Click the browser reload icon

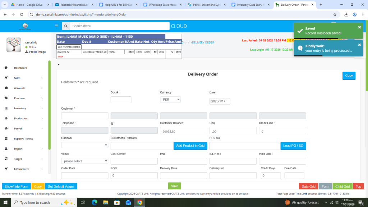coord(22,14)
